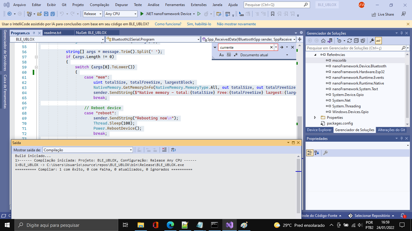This screenshot has width=412, height=231.
Task: Start without debugging hollow play icon
Action: [199, 14]
